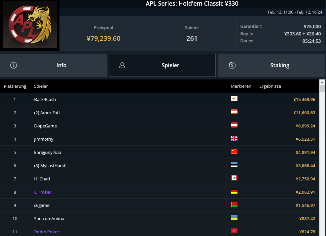Select player Hi Chad

(x=42, y=179)
